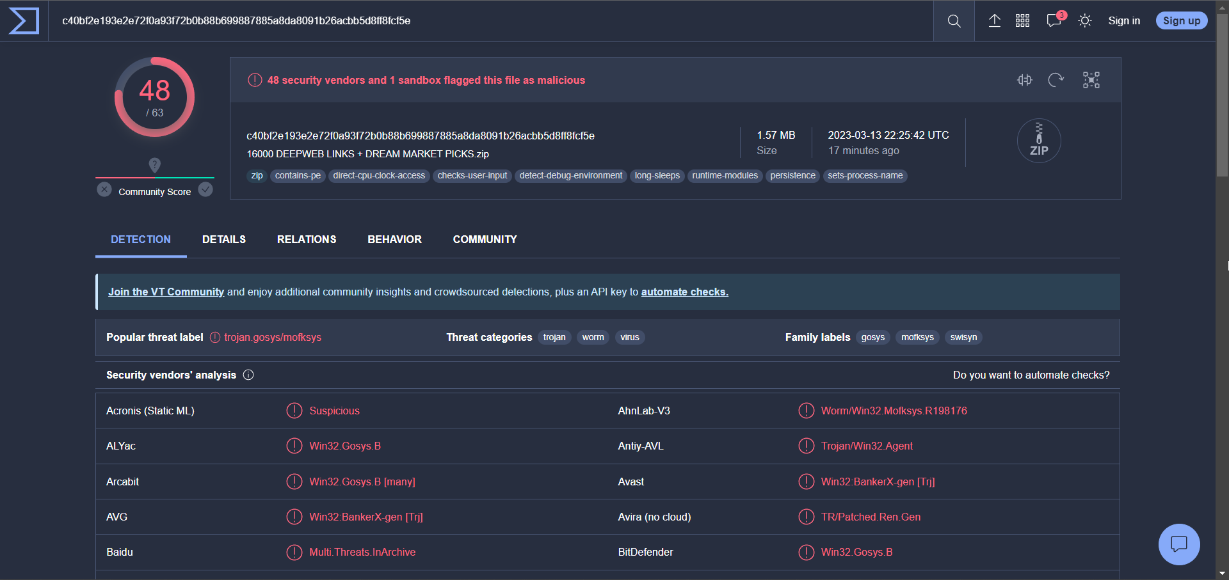Click the alert icon beside popular threat label

(215, 337)
